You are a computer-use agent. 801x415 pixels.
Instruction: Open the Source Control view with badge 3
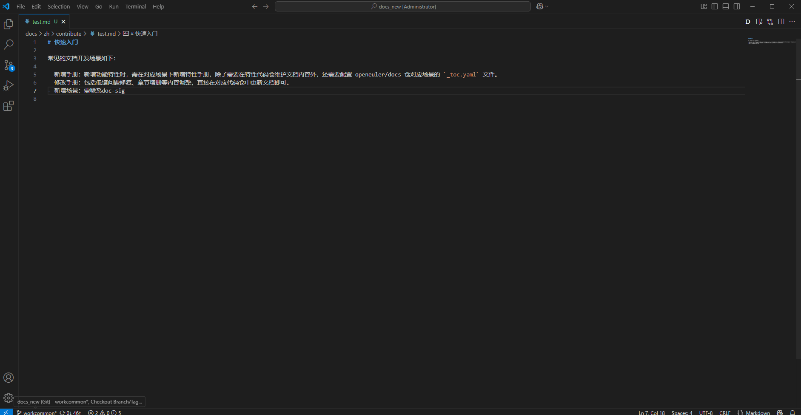click(x=9, y=65)
